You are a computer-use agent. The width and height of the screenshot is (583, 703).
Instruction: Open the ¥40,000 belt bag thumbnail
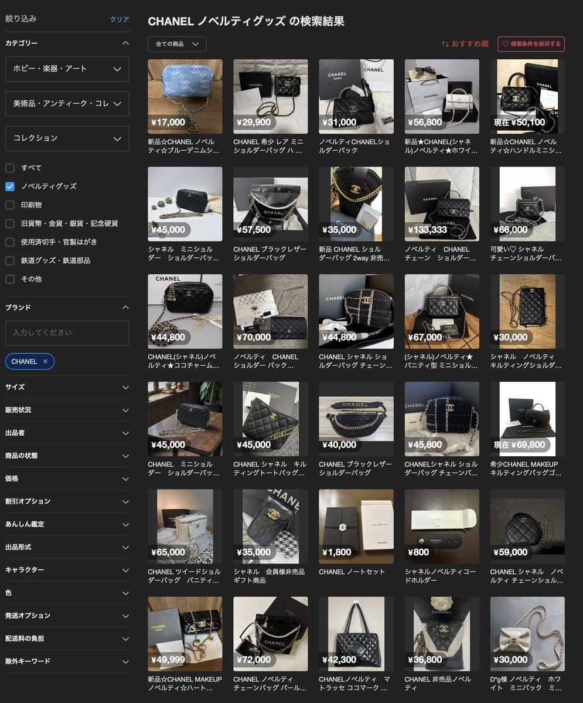point(356,419)
